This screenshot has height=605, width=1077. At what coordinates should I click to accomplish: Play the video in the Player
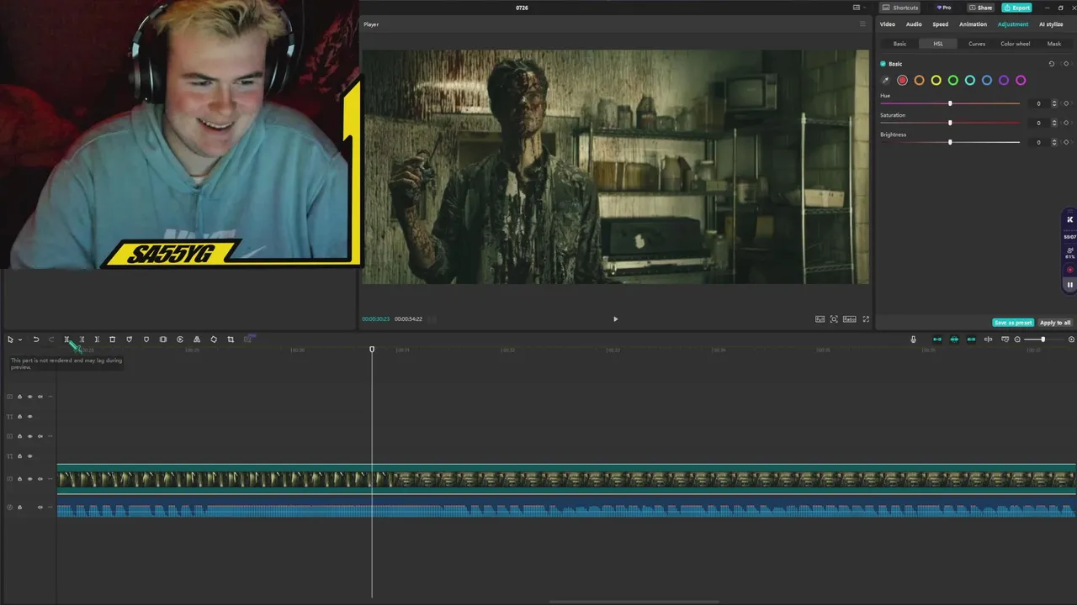click(615, 319)
